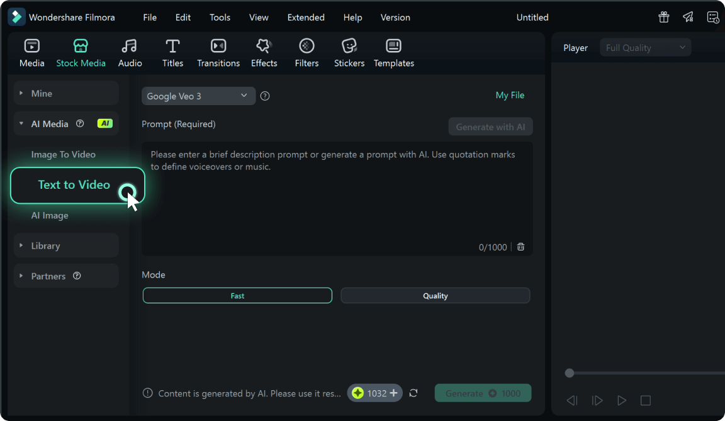This screenshot has width=725, height=421.
Task: Open the Audio music note tab
Action: tap(130, 53)
